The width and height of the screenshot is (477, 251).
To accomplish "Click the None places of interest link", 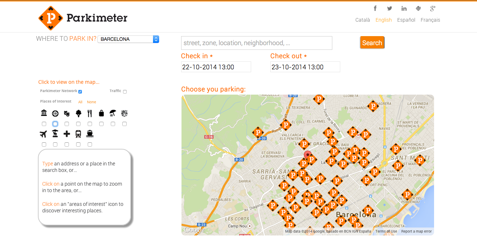I will pos(91,102).
